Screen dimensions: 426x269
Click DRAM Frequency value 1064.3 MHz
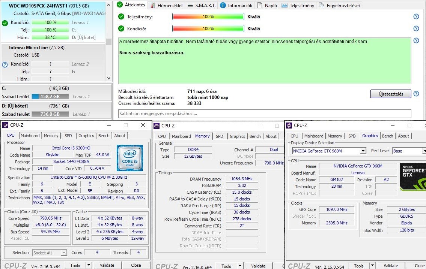pos(242,179)
